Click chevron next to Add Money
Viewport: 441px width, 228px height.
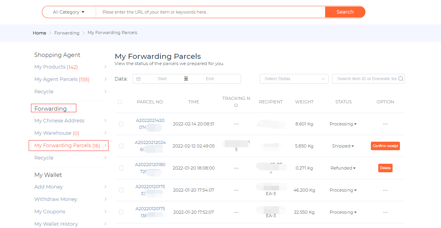click(105, 187)
